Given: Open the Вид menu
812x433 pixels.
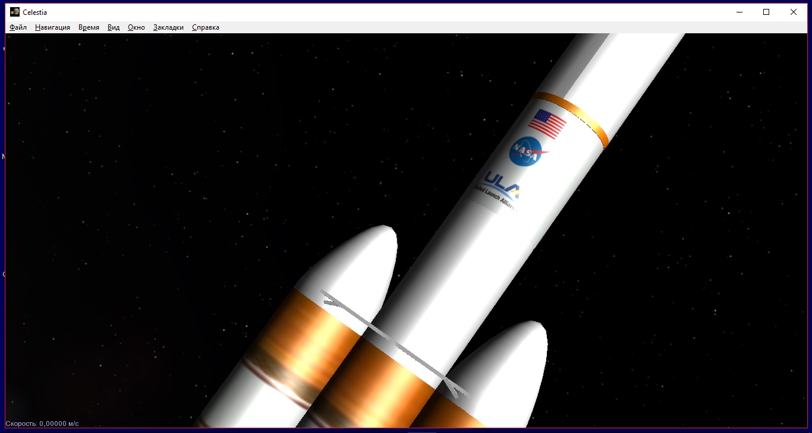Looking at the screenshot, I should tap(114, 27).
